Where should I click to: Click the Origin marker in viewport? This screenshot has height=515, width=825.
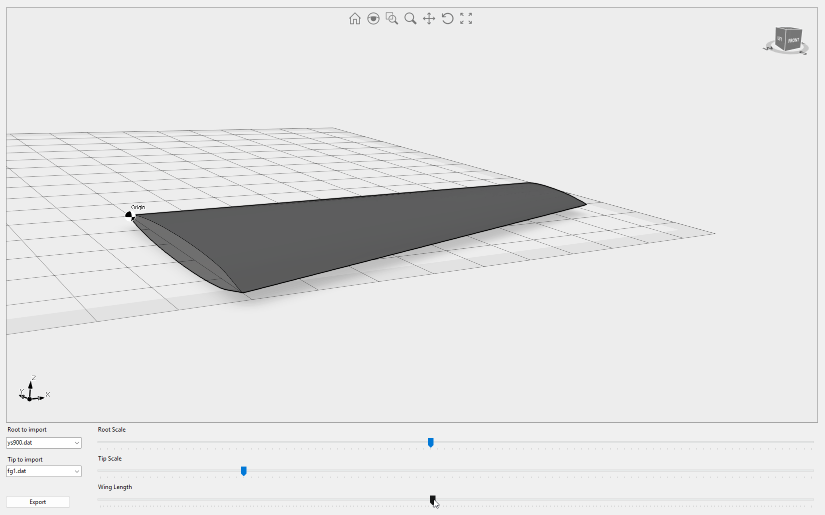point(129,215)
